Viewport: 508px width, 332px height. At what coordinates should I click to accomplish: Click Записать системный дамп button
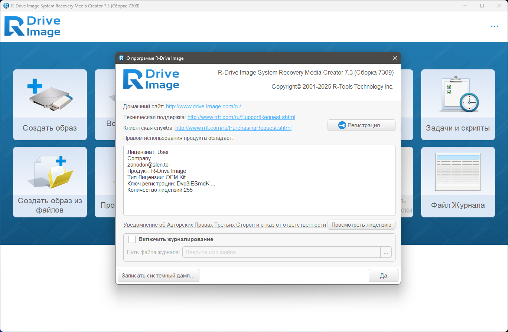point(159,276)
